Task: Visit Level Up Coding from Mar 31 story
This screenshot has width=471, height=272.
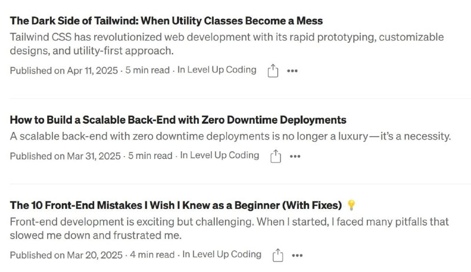Action: coord(219,155)
